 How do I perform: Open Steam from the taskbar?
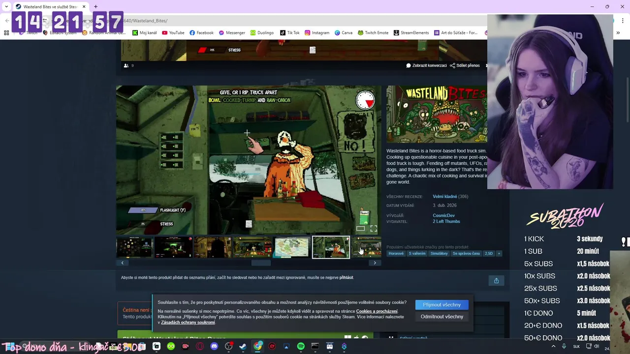243,347
